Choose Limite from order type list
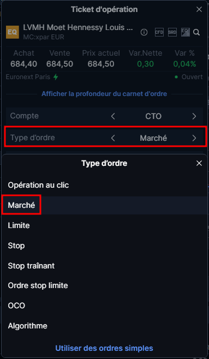The width and height of the screenshot is (209, 359). point(19,225)
